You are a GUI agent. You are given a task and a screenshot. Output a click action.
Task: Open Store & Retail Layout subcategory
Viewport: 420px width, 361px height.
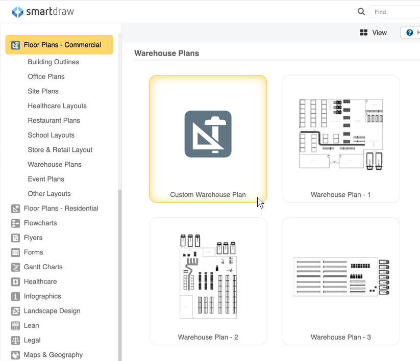pyautogui.click(x=60, y=150)
